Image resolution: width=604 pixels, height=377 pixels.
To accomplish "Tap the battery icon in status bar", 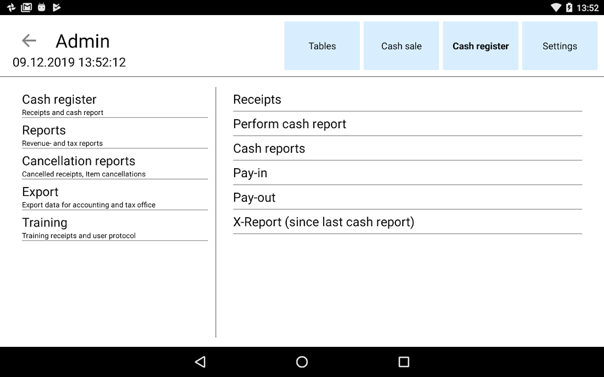I will (569, 8).
